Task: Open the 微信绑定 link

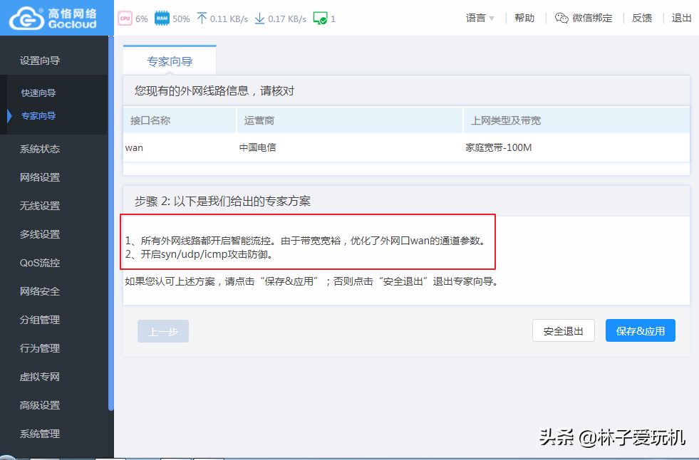Action: [x=592, y=18]
